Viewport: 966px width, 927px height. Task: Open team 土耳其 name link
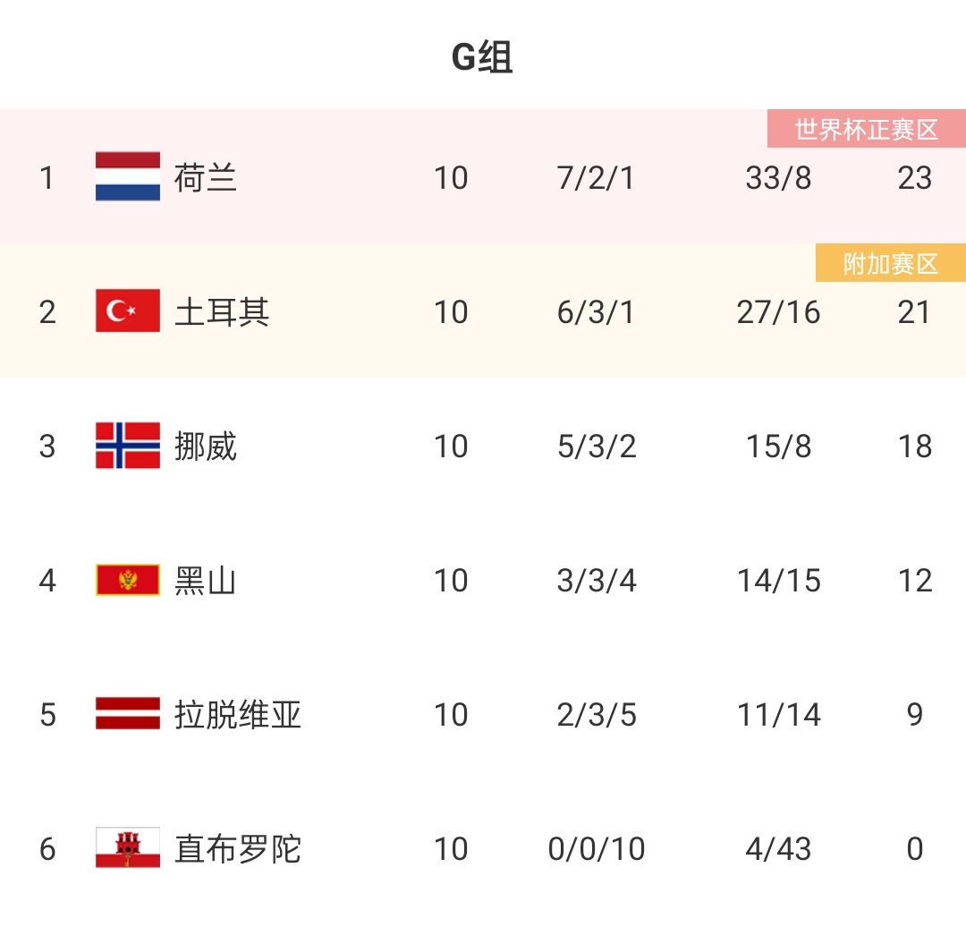coord(222,312)
